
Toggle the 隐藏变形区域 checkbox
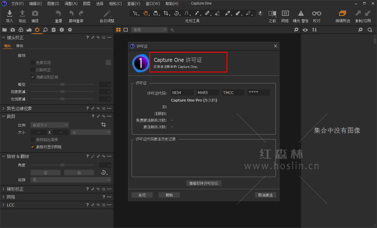coord(33,77)
